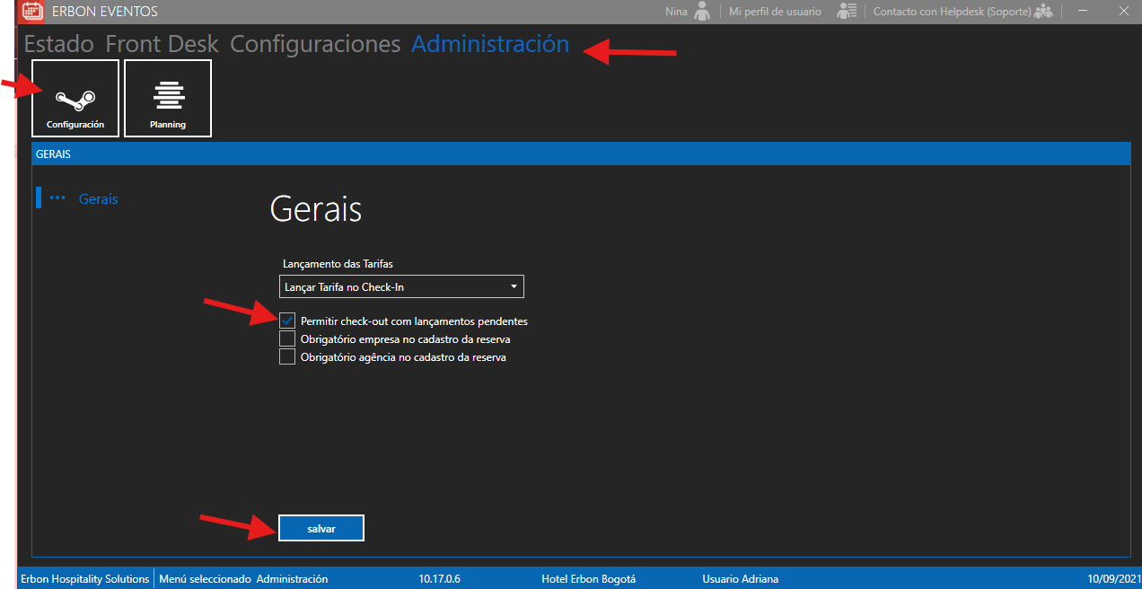The image size is (1142, 589).
Task: Select the Administración tab
Action: click(489, 44)
